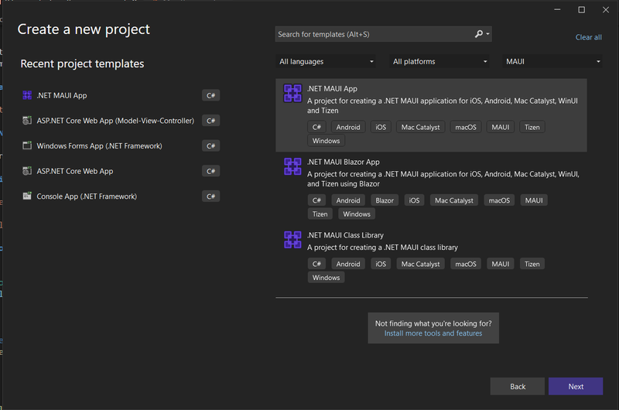Click Install more tools and features link
The width and height of the screenshot is (619, 410).
(x=433, y=333)
